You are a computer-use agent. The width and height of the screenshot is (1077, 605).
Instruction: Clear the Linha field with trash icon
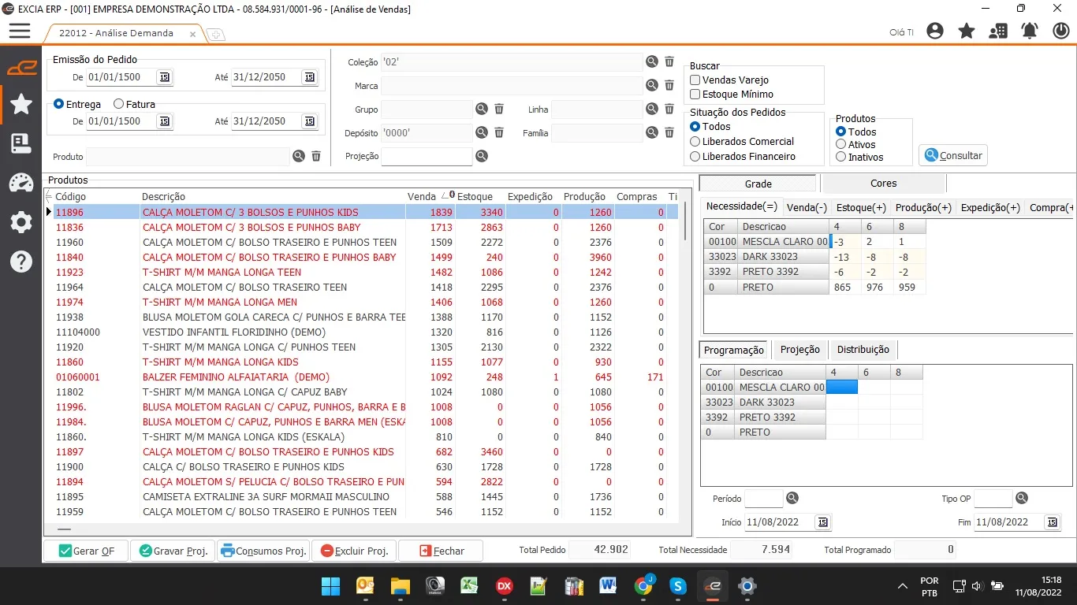pos(669,109)
